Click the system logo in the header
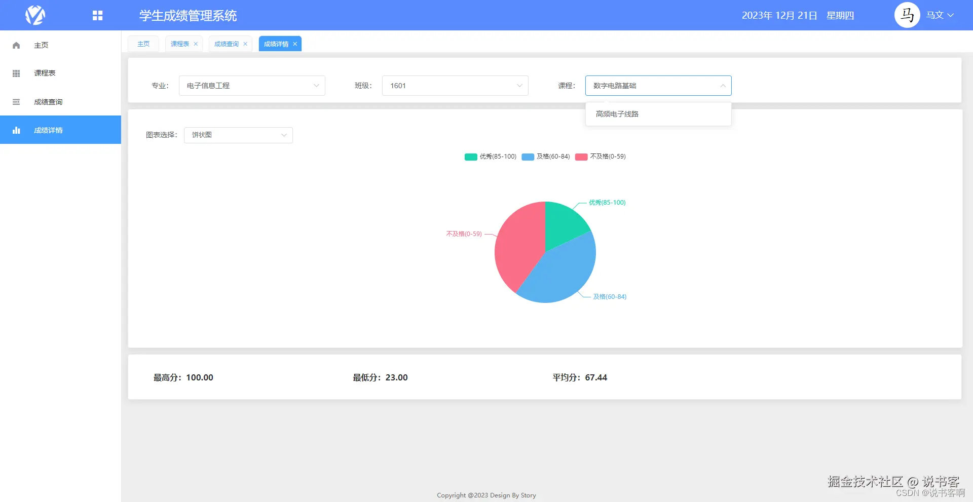Image resolution: width=973 pixels, height=502 pixels. (x=35, y=15)
